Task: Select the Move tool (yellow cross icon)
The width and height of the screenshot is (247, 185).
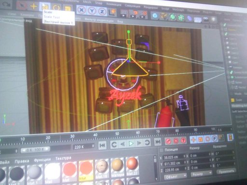Action: pos(34,6)
